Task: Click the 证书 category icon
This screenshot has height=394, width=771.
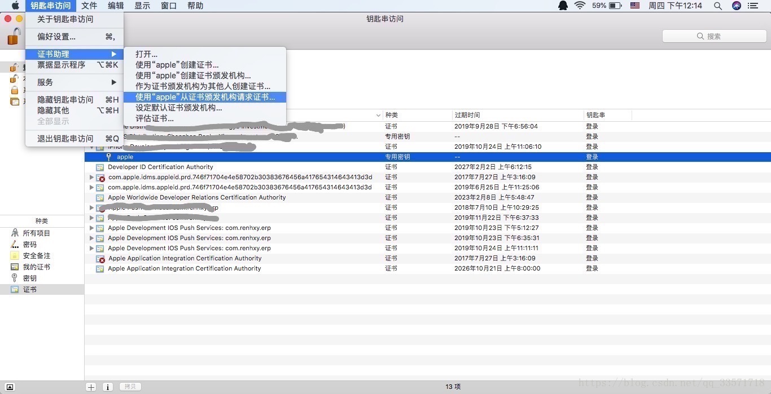Action: (x=15, y=290)
